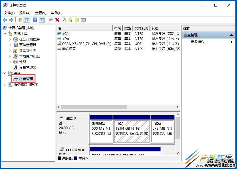Select the 事件查看器 tree item
237x169 pixels.
point(27,45)
